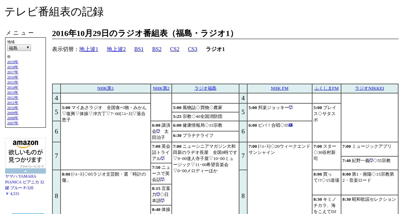Open the 地域 region dropdown showing 福島
This screenshot has height=214, width=408.
19,48
